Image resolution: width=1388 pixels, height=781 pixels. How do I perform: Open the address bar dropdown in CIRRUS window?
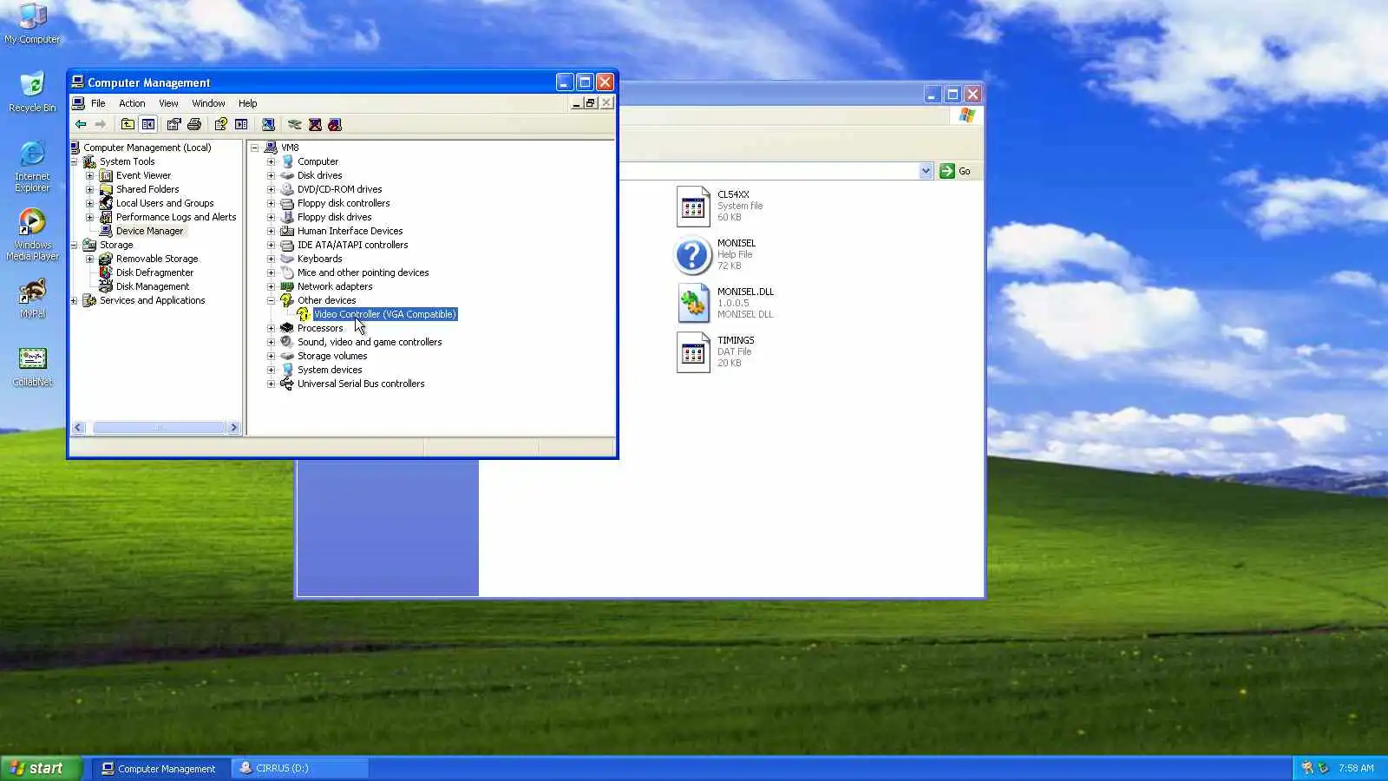pyautogui.click(x=926, y=171)
